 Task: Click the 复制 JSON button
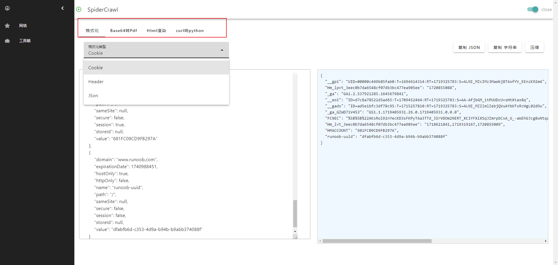(x=469, y=47)
